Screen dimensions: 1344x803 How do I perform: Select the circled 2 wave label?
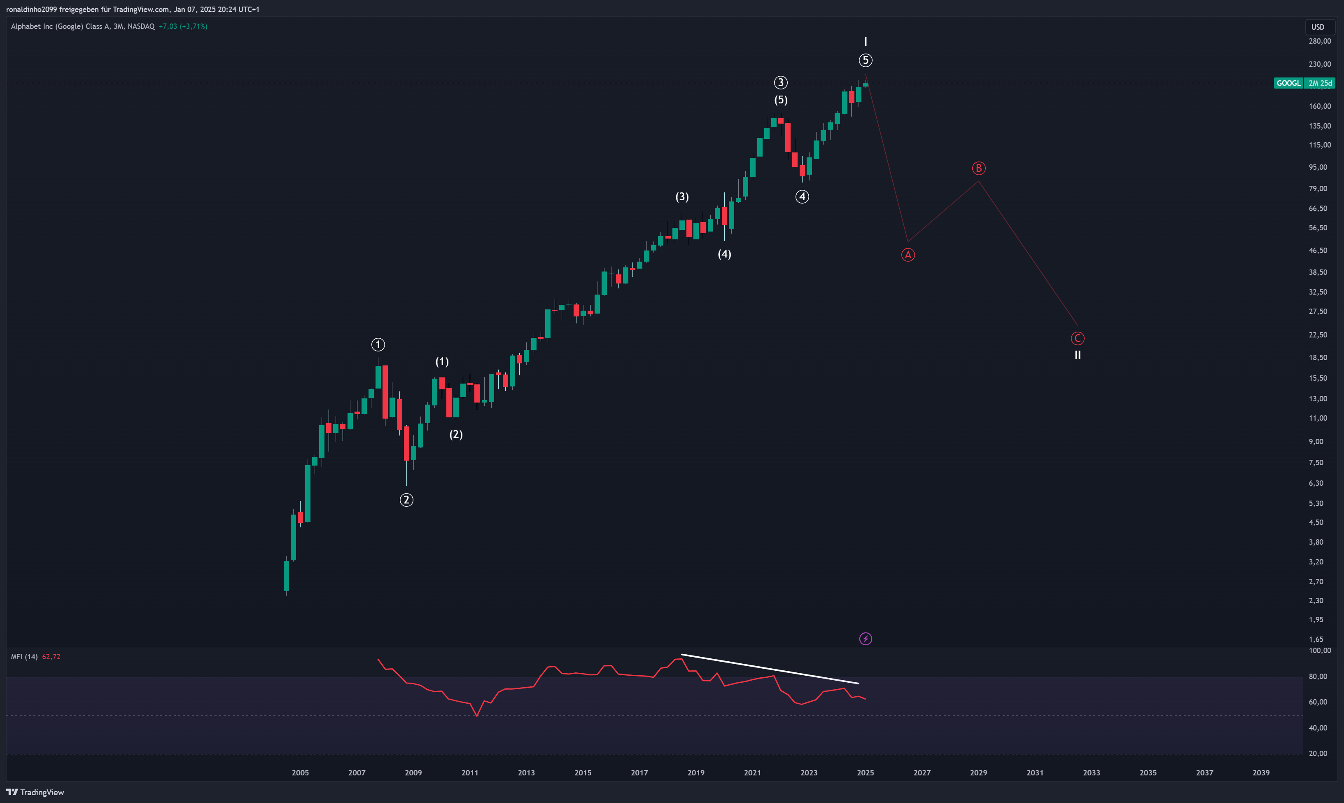pyautogui.click(x=406, y=499)
